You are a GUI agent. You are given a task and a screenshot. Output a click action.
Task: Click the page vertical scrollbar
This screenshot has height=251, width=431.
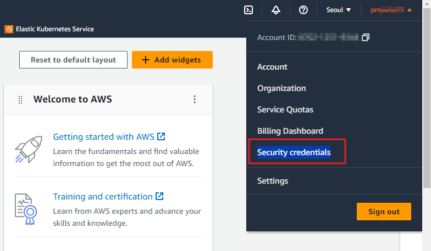point(427,99)
